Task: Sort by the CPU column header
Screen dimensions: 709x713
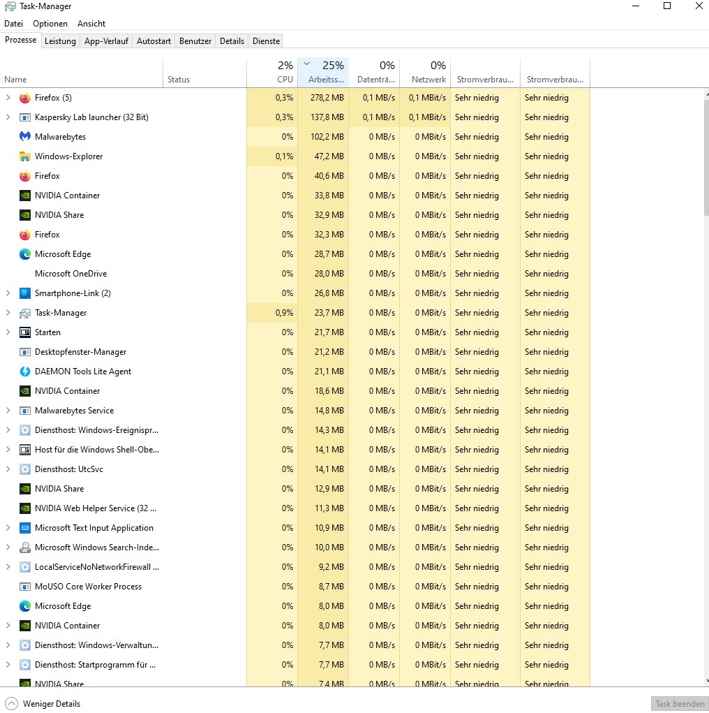Action: click(x=272, y=73)
